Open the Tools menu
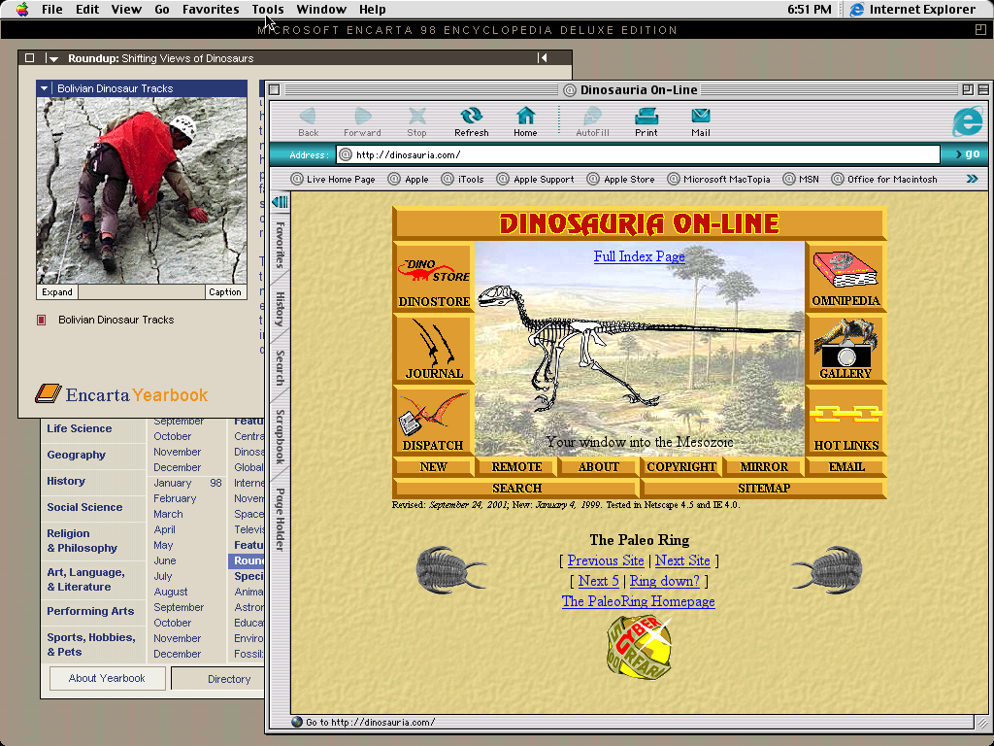 [268, 10]
